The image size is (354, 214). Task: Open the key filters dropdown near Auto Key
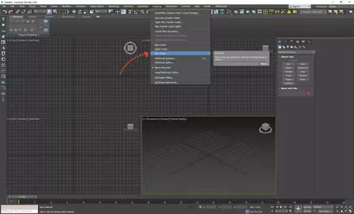[323, 207]
